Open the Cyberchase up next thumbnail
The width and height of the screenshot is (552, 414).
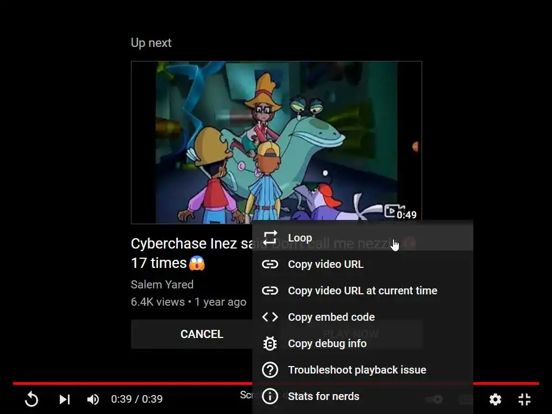point(277,142)
